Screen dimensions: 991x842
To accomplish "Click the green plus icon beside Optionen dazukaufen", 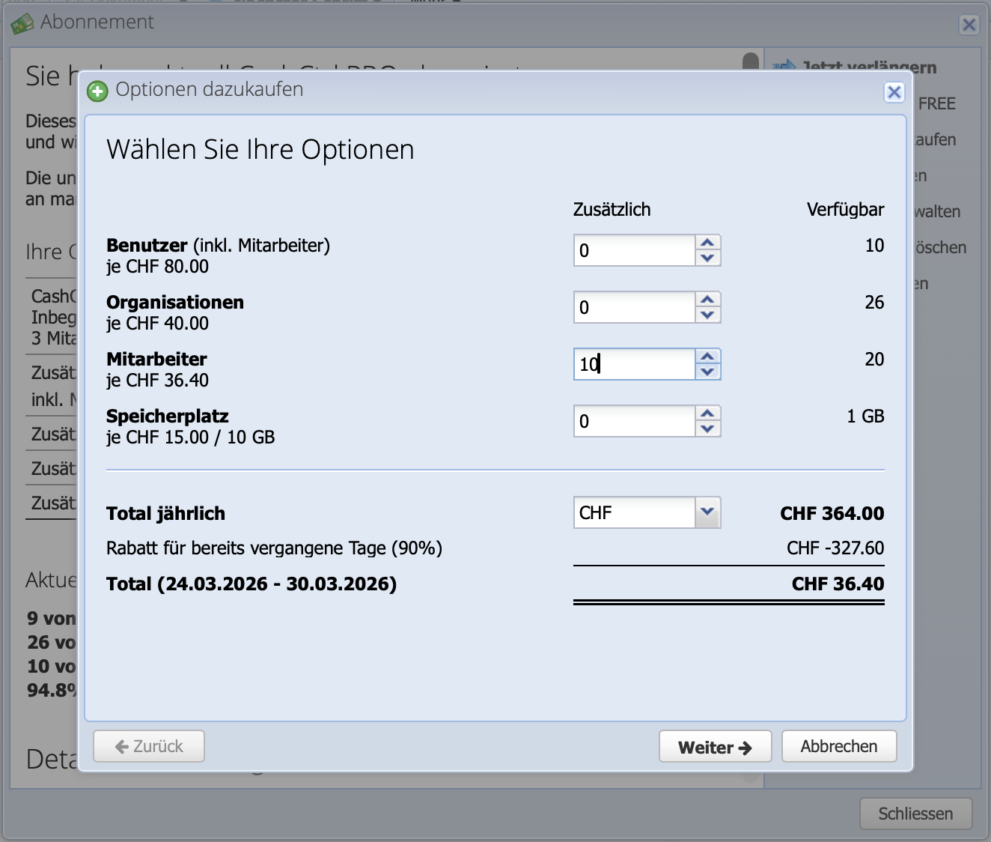I will click(97, 89).
